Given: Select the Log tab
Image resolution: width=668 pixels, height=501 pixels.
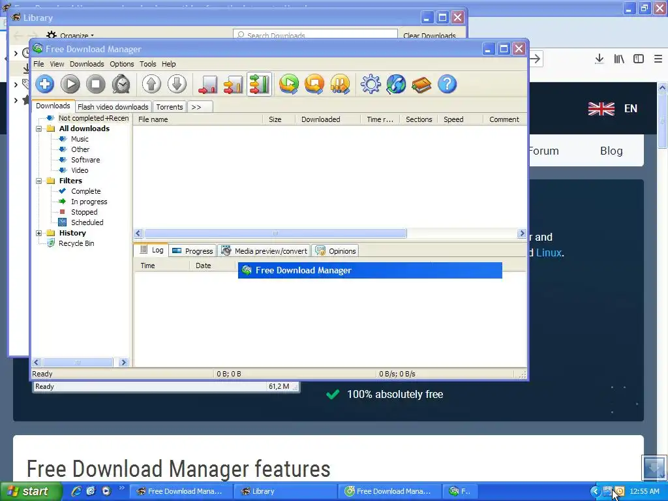Looking at the screenshot, I should click(x=151, y=250).
